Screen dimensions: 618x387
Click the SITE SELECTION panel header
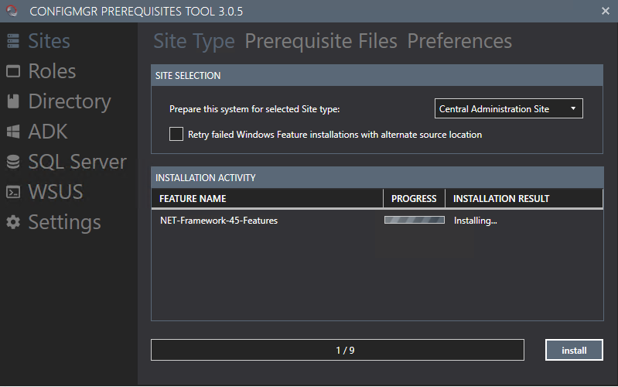pos(377,75)
